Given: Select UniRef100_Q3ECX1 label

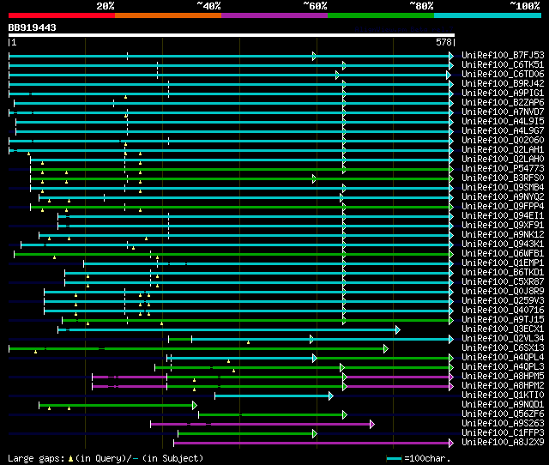Looking at the screenshot, I should 503,329.
